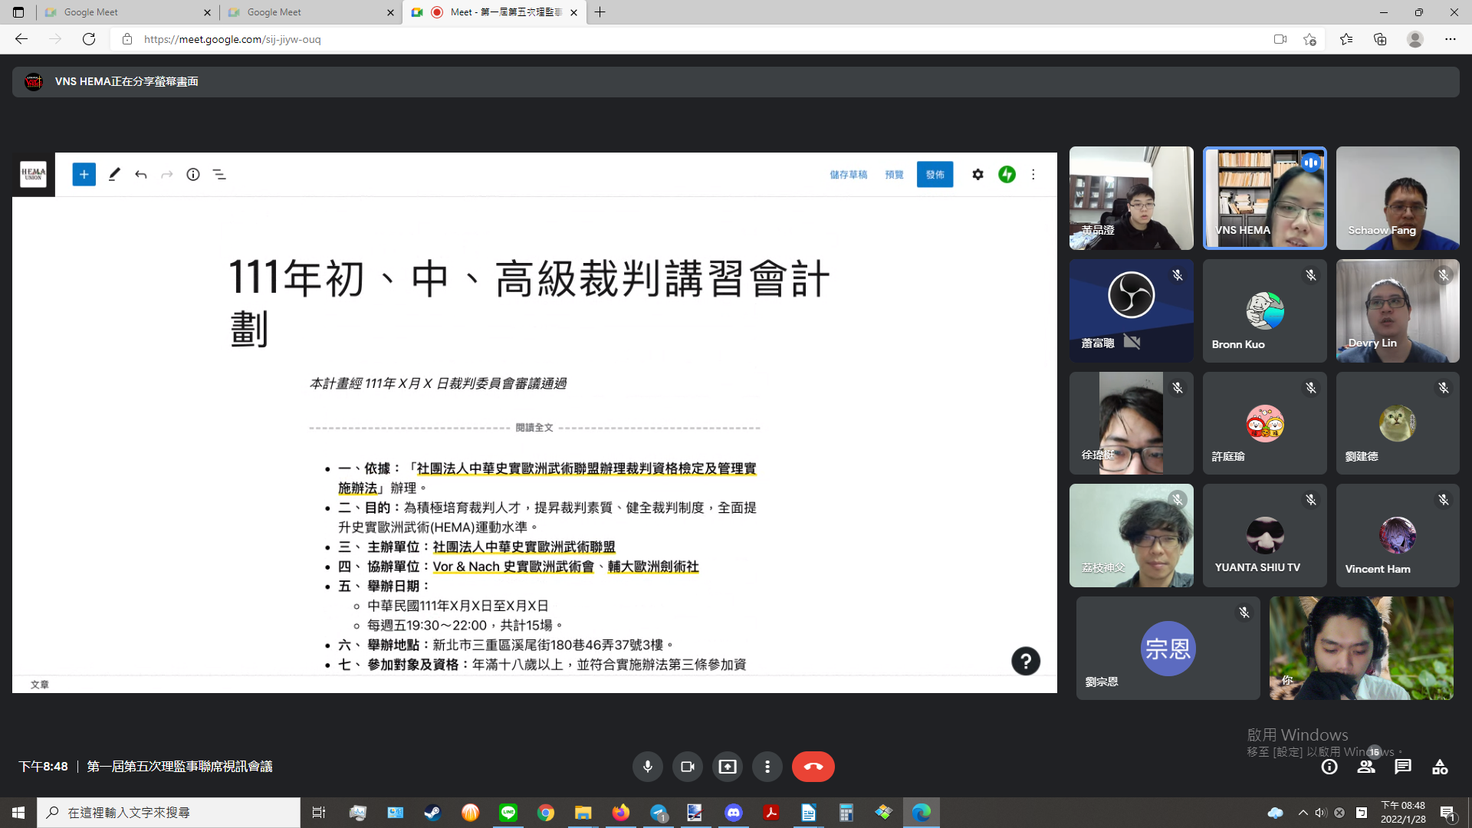The image size is (1472, 828).
Task: Toggle camera in Meet controls
Action: [687, 767]
